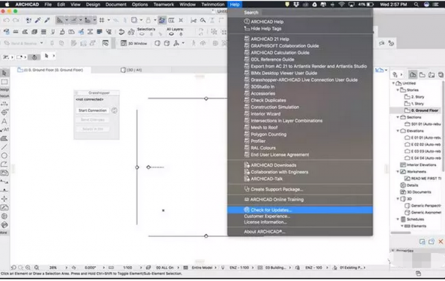Click the Undo arrow icon
The height and width of the screenshot is (281, 445).
pos(6,20)
